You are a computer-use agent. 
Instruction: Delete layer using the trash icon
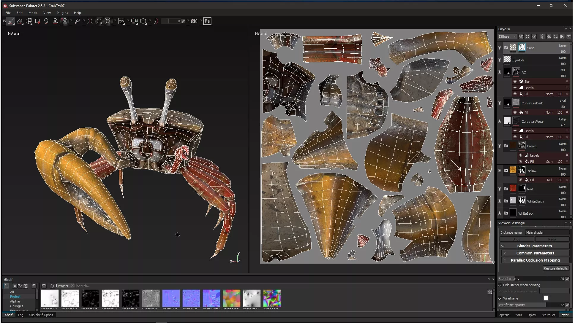coord(569,36)
